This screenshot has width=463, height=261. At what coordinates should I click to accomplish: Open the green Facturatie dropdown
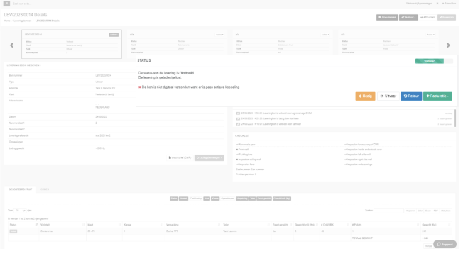coord(437,96)
